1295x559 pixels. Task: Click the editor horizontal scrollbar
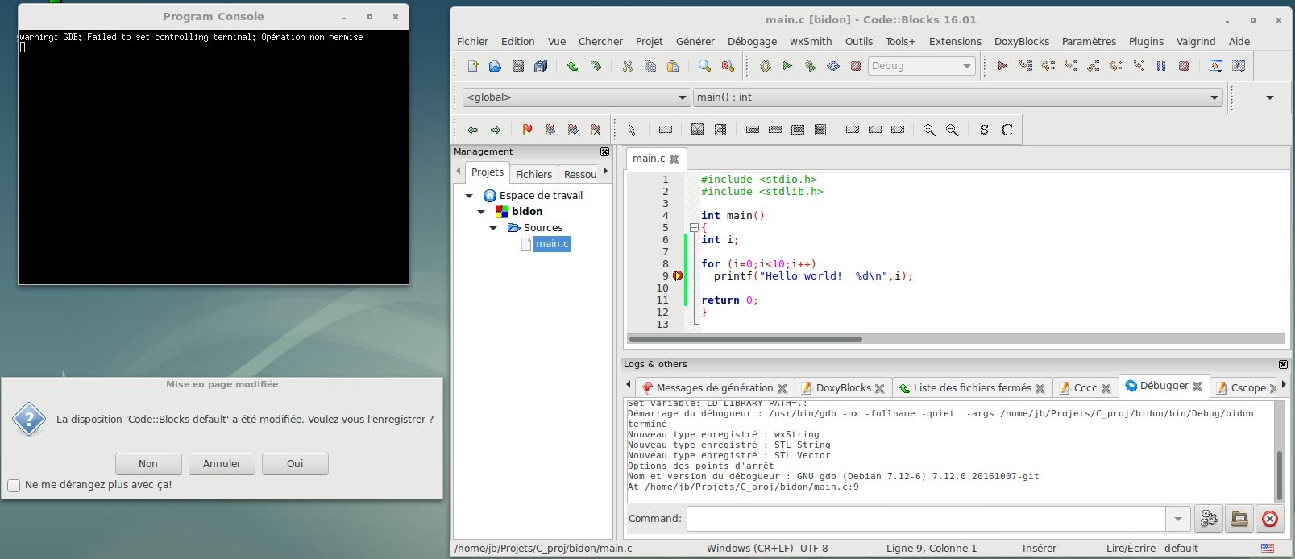745,339
